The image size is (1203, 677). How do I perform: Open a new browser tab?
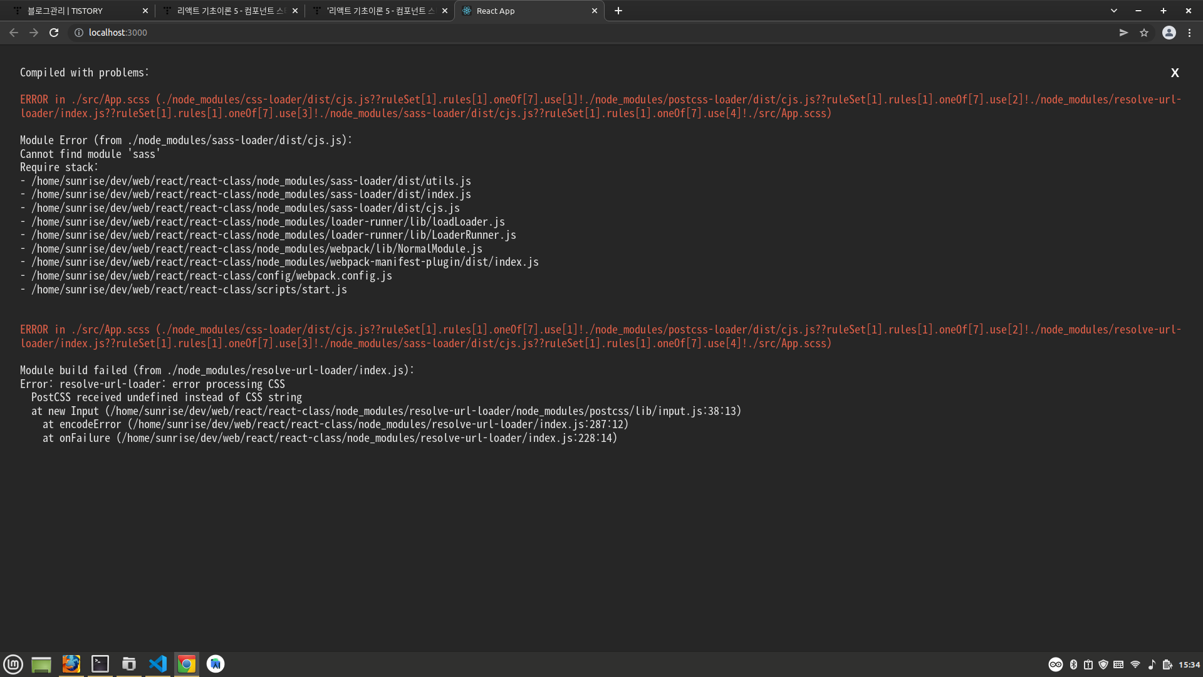click(x=618, y=11)
